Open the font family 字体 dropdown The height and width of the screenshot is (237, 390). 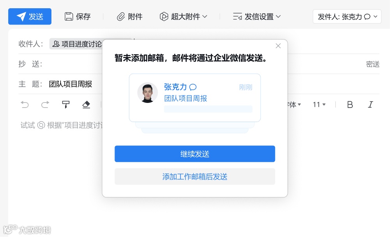pyautogui.click(x=294, y=104)
